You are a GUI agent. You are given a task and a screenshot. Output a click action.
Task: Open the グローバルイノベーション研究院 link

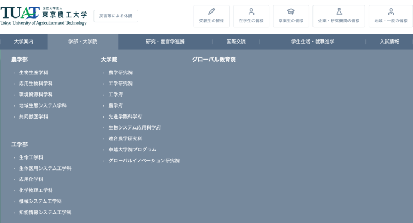[144, 161]
